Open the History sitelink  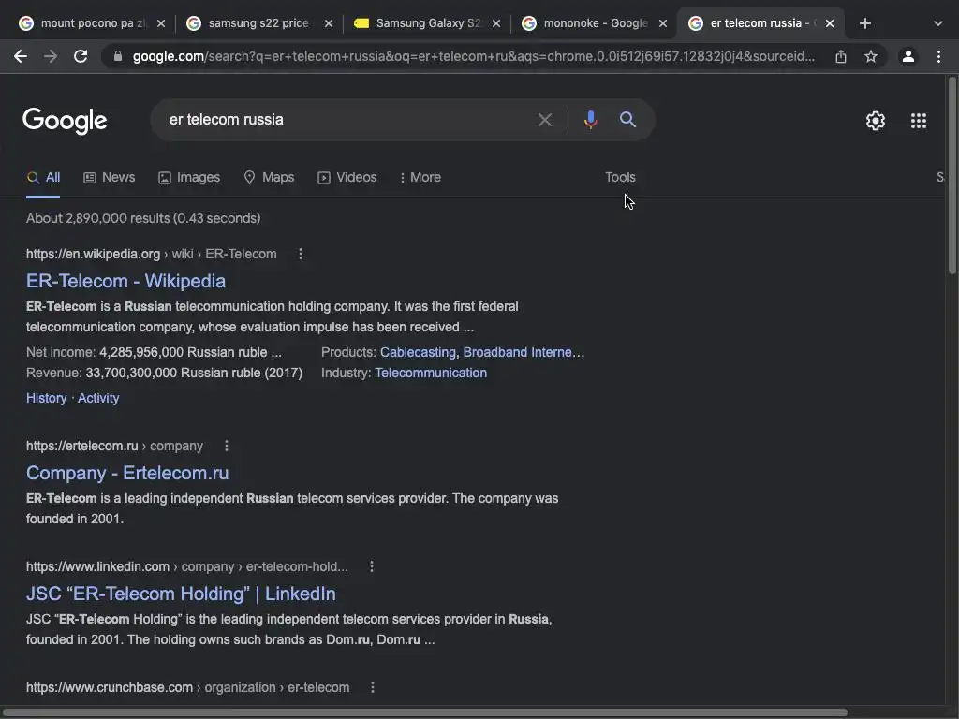pos(47,398)
